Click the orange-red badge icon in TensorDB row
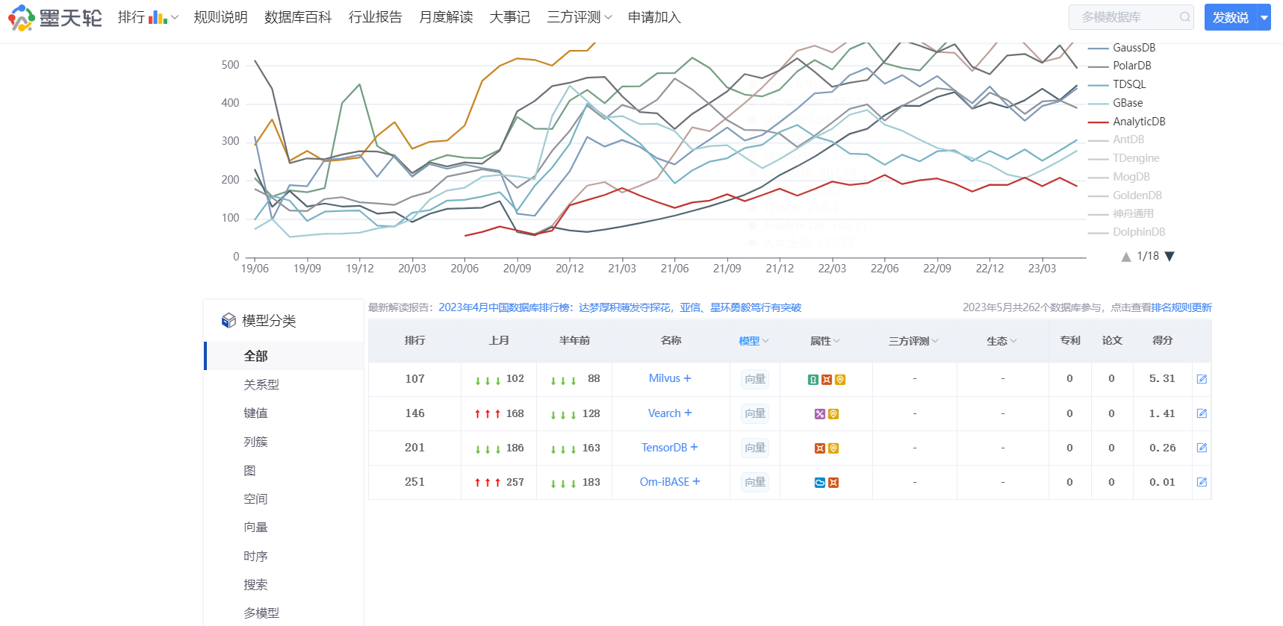 click(820, 448)
